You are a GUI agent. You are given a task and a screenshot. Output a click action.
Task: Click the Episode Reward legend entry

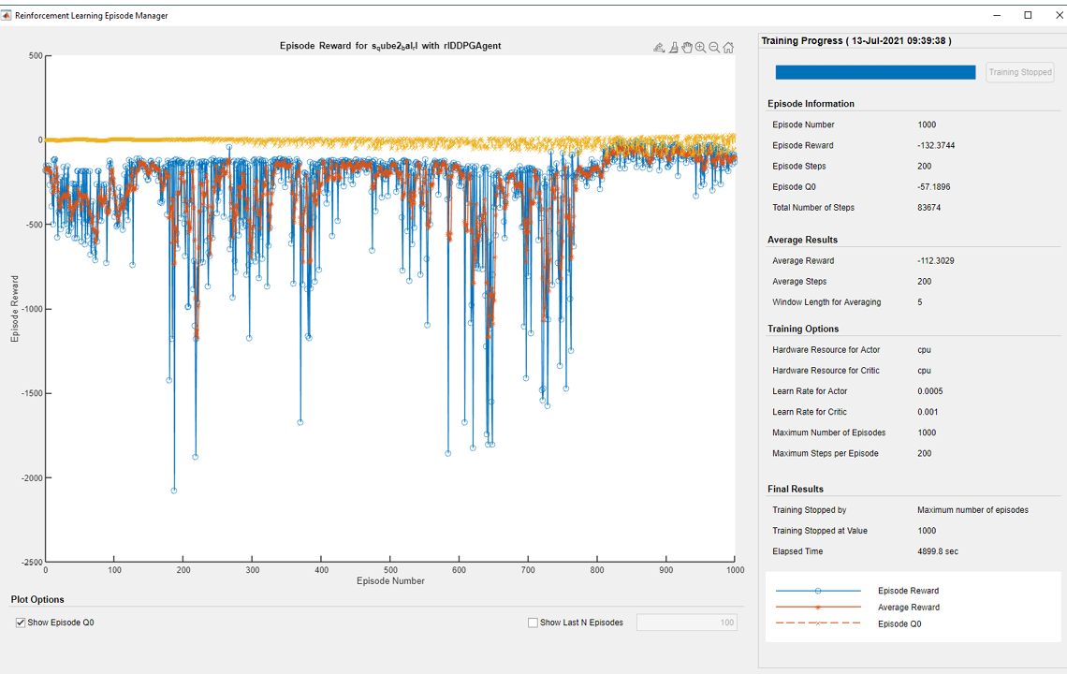[908, 591]
